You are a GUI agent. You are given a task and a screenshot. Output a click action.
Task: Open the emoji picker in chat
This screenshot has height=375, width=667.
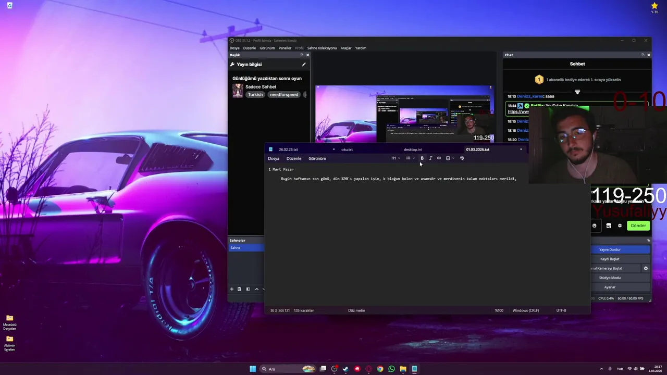pyautogui.click(x=595, y=226)
